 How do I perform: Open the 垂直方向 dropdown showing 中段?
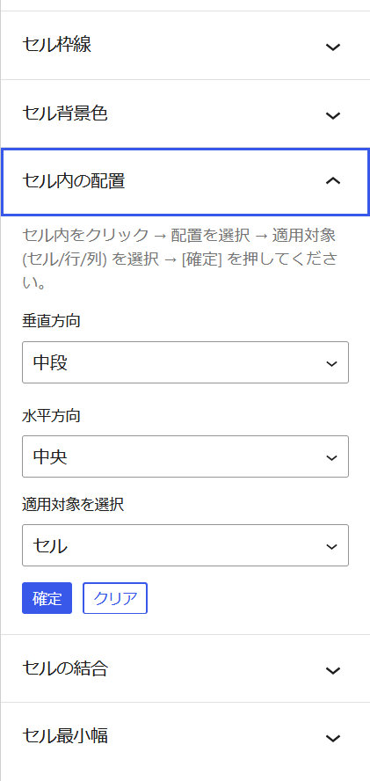185,362
